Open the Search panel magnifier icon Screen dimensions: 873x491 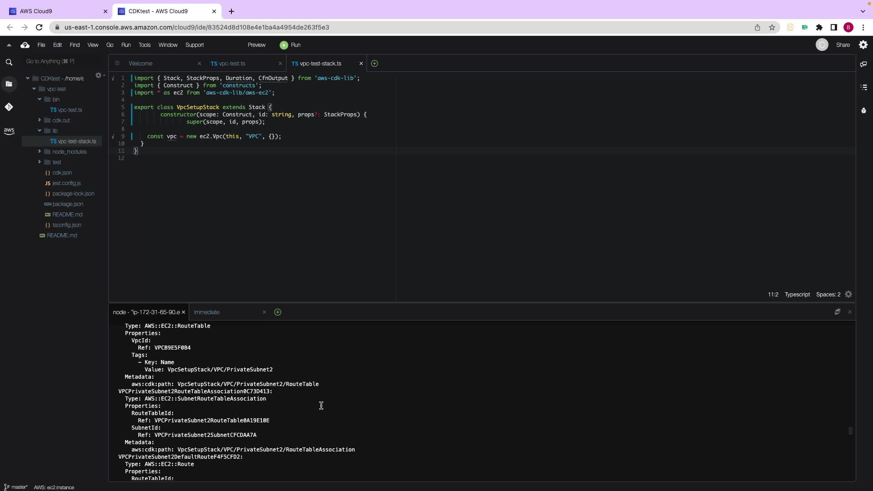[9, 62]
